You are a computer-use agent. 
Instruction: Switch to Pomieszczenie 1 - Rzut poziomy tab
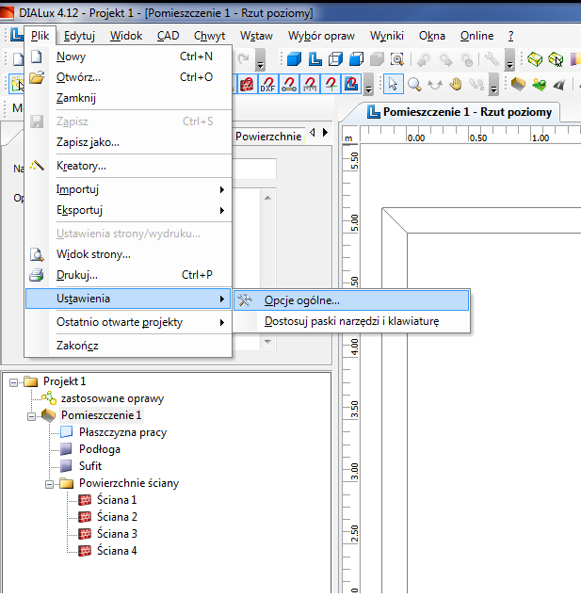460,112
